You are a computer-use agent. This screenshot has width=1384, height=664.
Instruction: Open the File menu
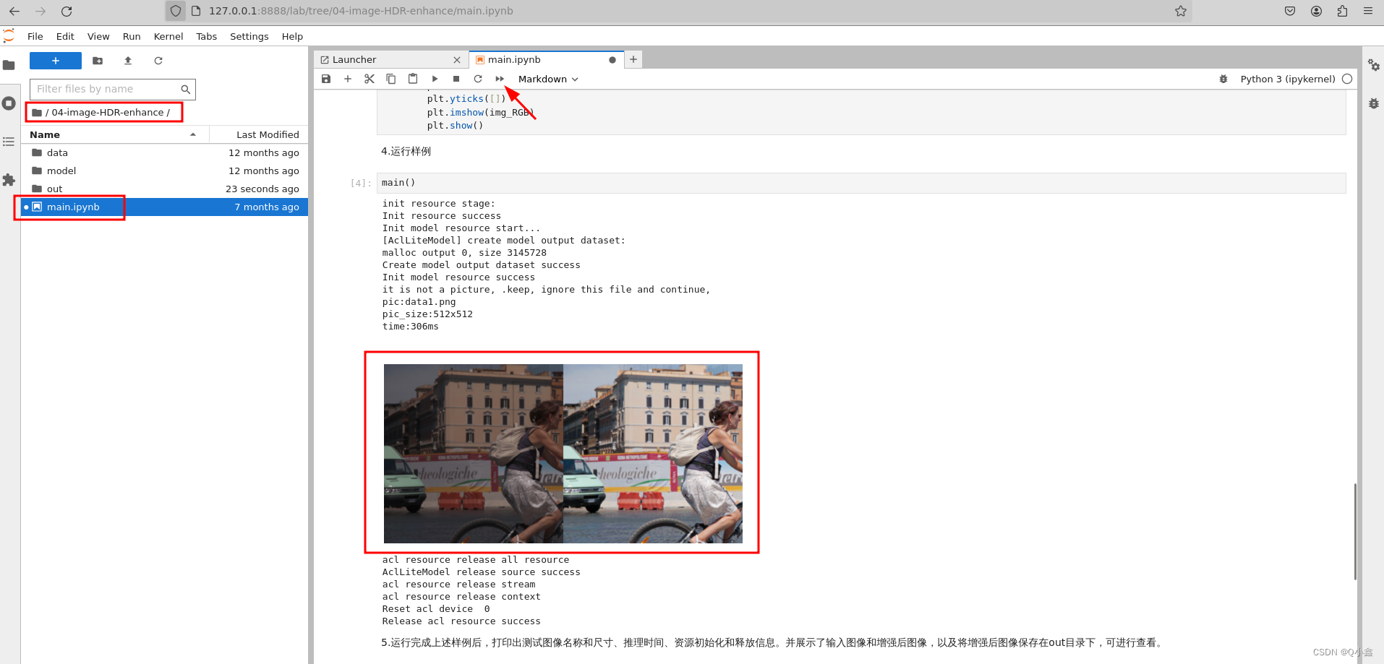35,36
